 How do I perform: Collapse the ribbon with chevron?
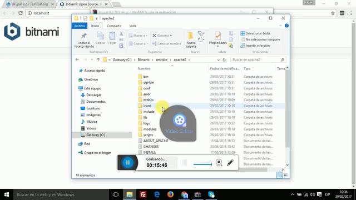tap(280, 26)
